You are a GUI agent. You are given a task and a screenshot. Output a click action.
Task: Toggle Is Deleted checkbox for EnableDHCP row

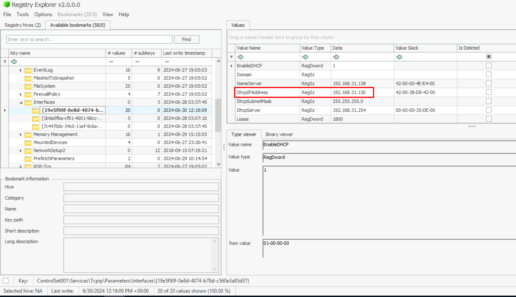pos(489,65)
